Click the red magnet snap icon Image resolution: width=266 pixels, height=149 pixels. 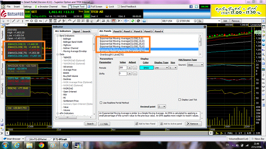pyautogui.click(x=114, y=21)
